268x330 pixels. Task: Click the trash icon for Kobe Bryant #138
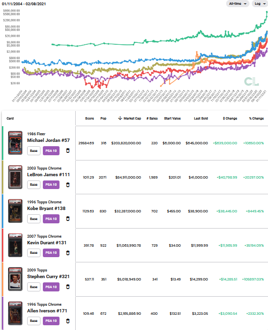(68, 219)
